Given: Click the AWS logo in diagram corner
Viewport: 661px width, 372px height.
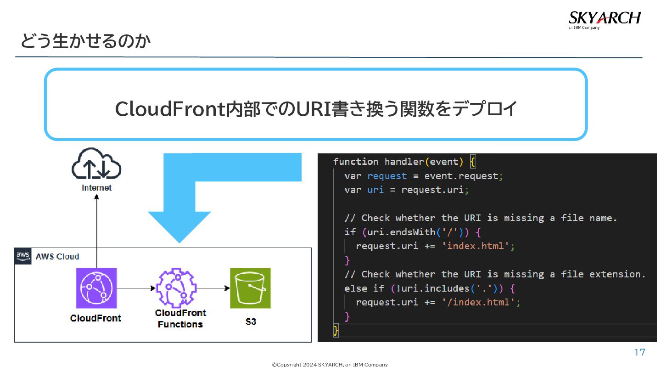Looking at the screenshot, I should click(23, 256).
